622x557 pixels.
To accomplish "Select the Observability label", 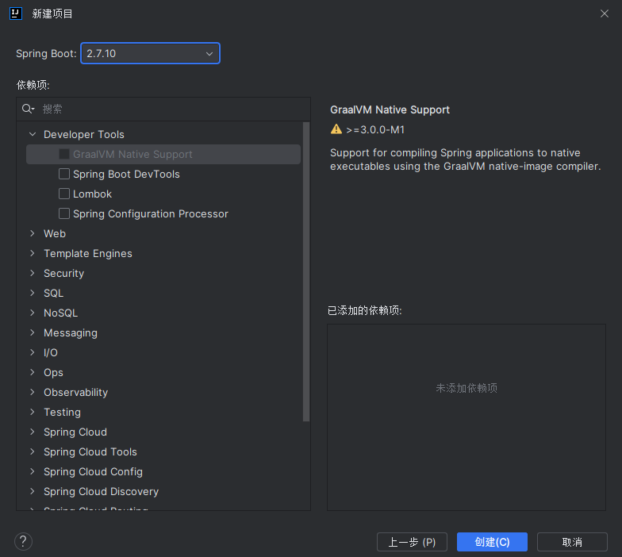I will (x=76, y=392).
